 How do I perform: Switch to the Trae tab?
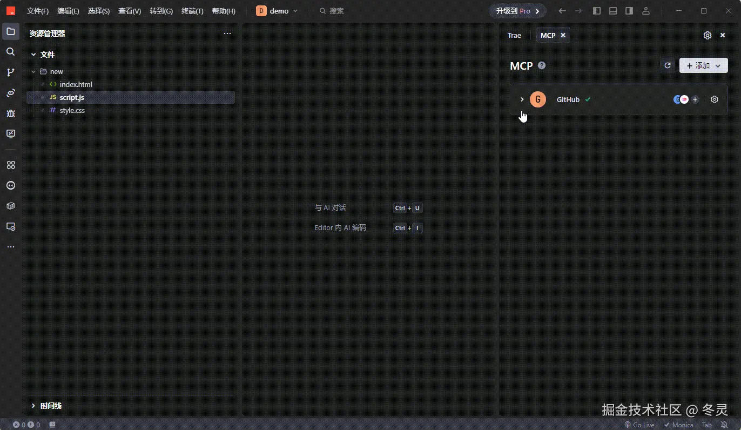514,35
